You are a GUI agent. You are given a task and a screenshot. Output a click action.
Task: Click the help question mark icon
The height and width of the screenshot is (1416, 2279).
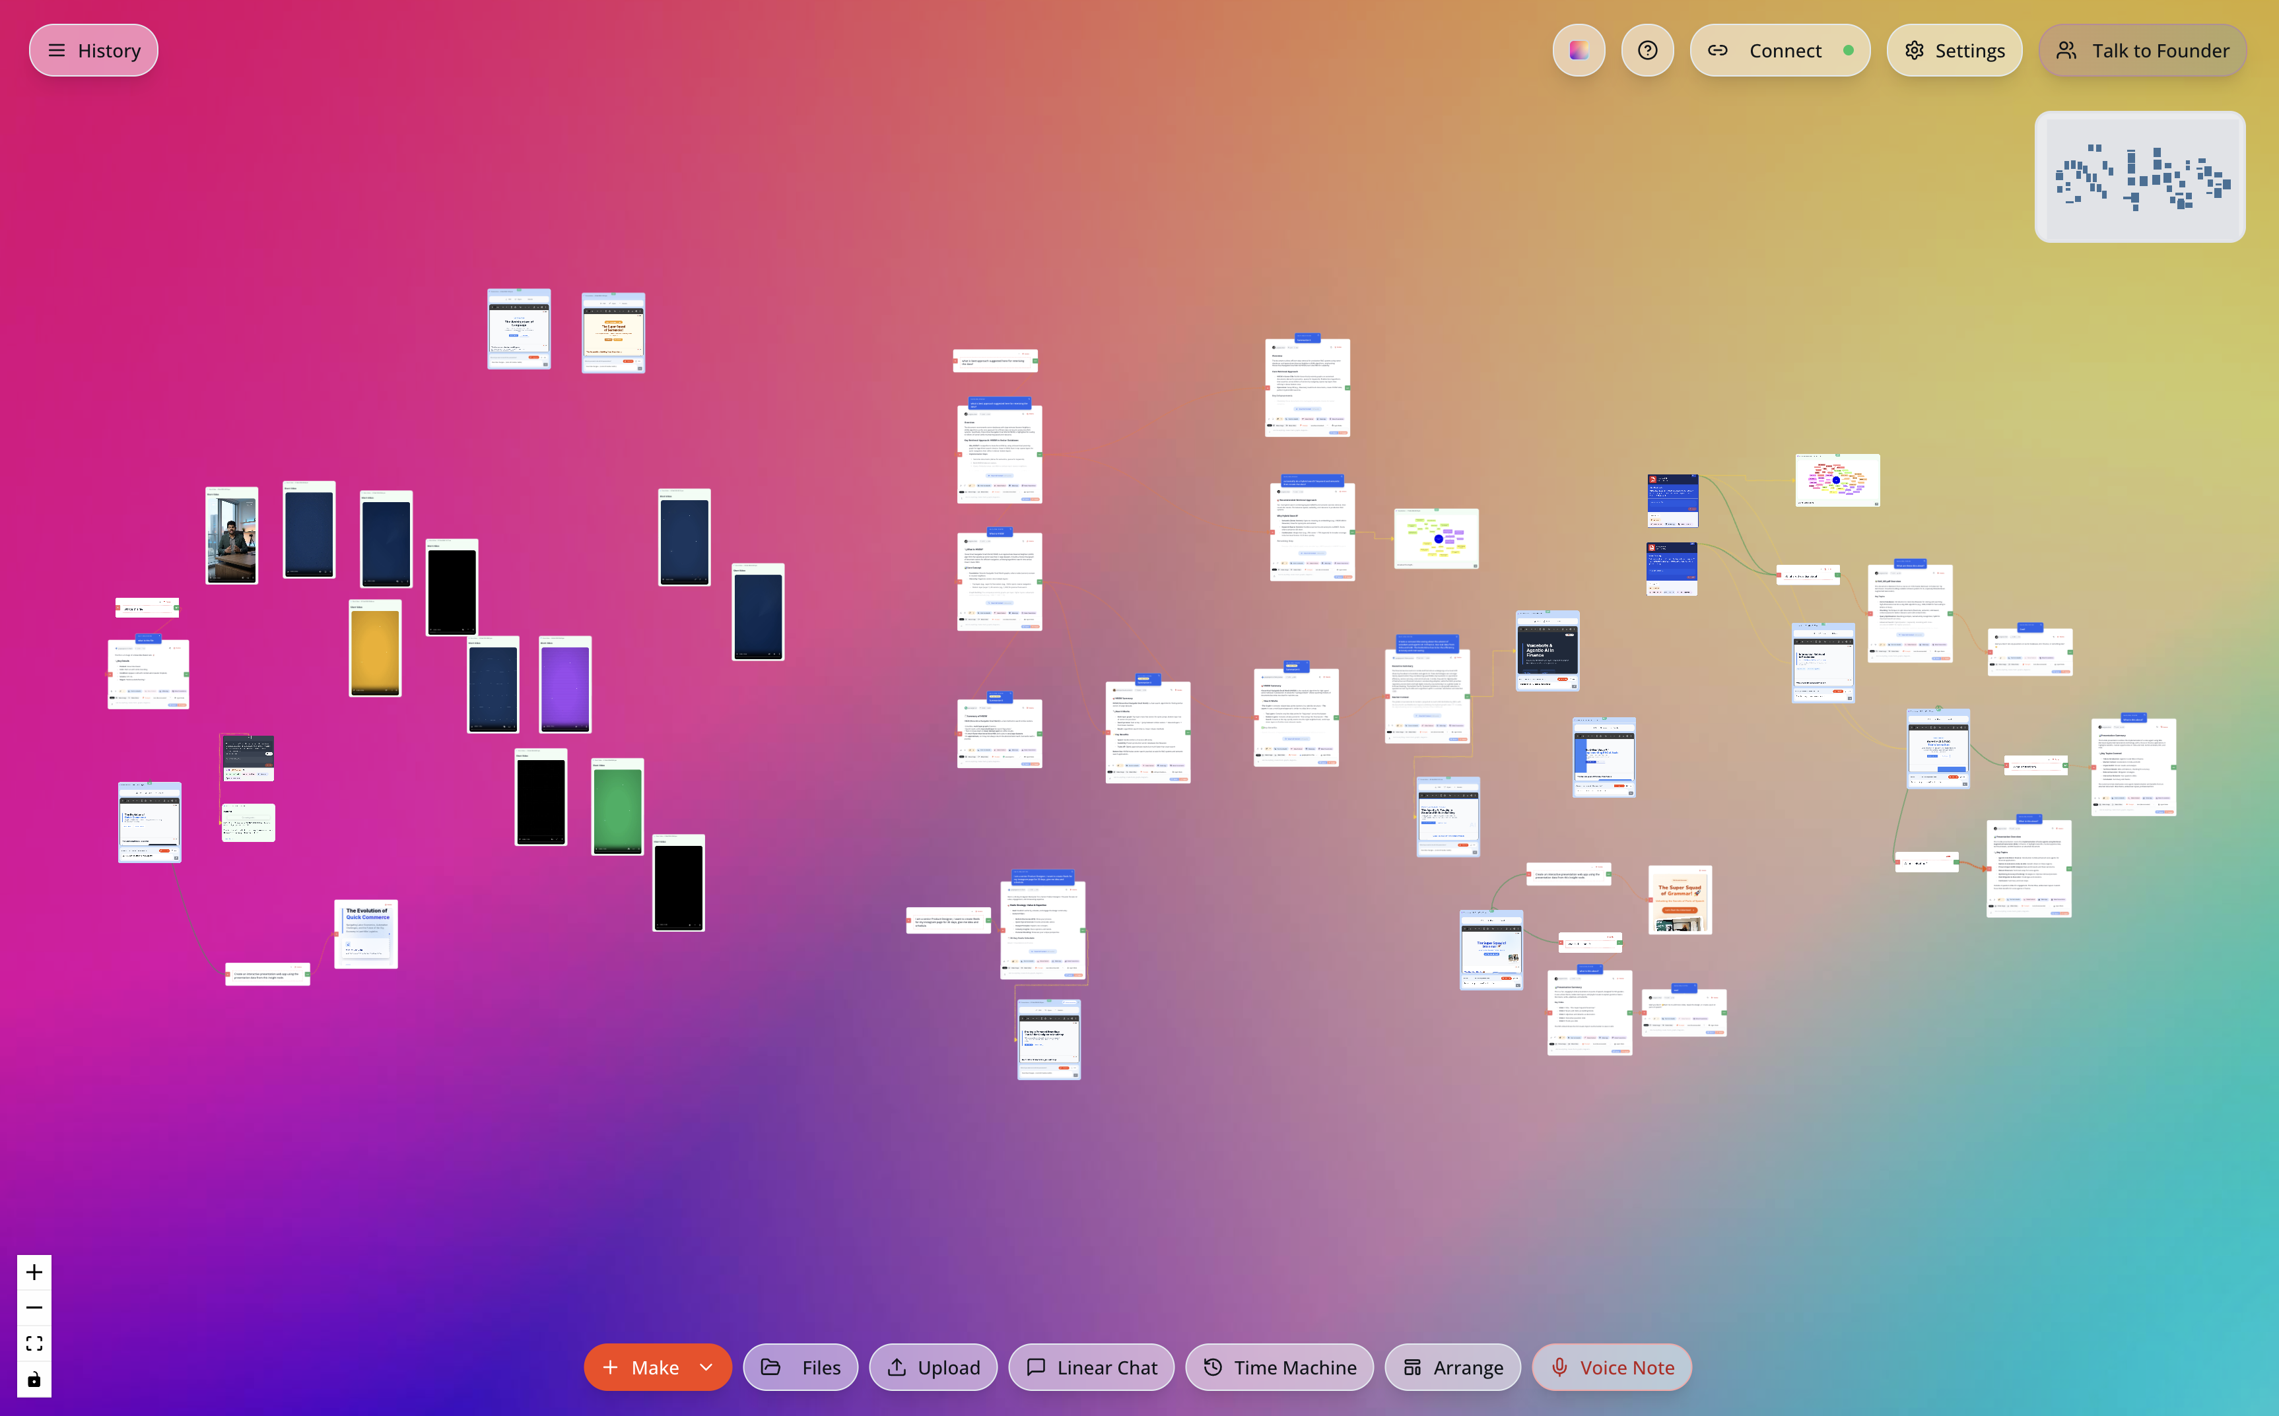pos(1647,51)
